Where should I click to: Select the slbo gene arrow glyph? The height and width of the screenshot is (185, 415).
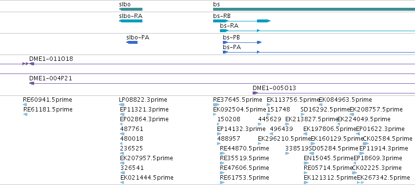131,9
